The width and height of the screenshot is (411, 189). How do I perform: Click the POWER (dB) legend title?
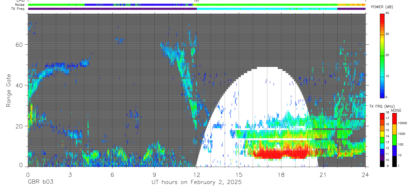tap(382, 7)
